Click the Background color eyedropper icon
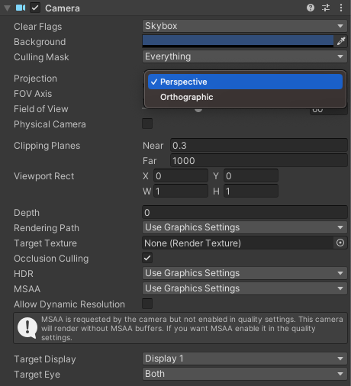 tap(341, 41)
